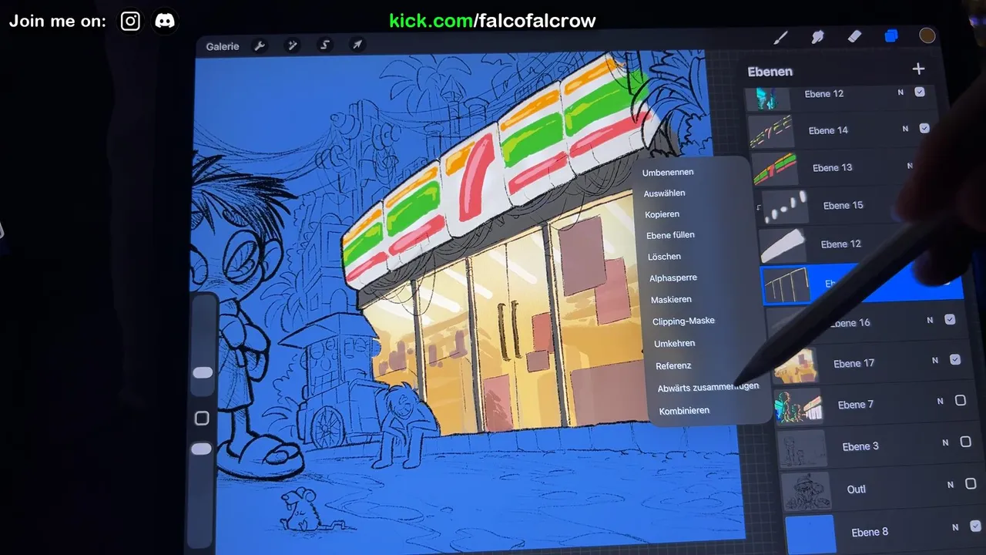Hide layer Ebene 17

(x=955, y=359)
